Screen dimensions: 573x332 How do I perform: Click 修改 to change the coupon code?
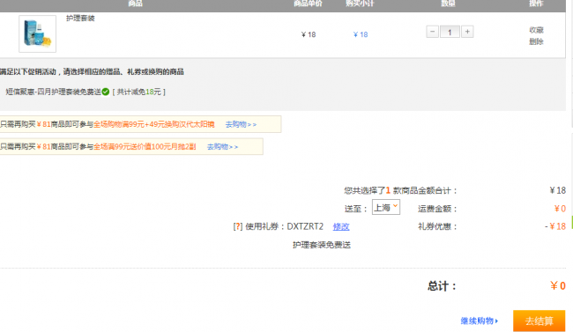pyautogui.click(x=341, y=227)
